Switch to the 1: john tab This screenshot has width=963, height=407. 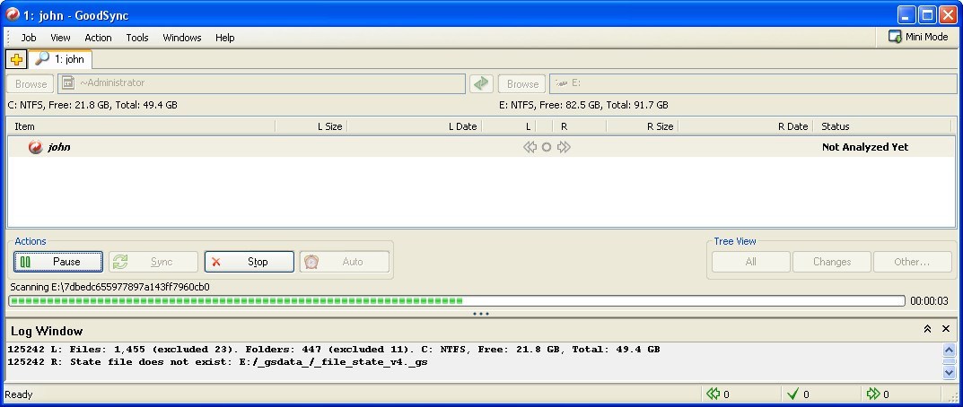[61, 59]
